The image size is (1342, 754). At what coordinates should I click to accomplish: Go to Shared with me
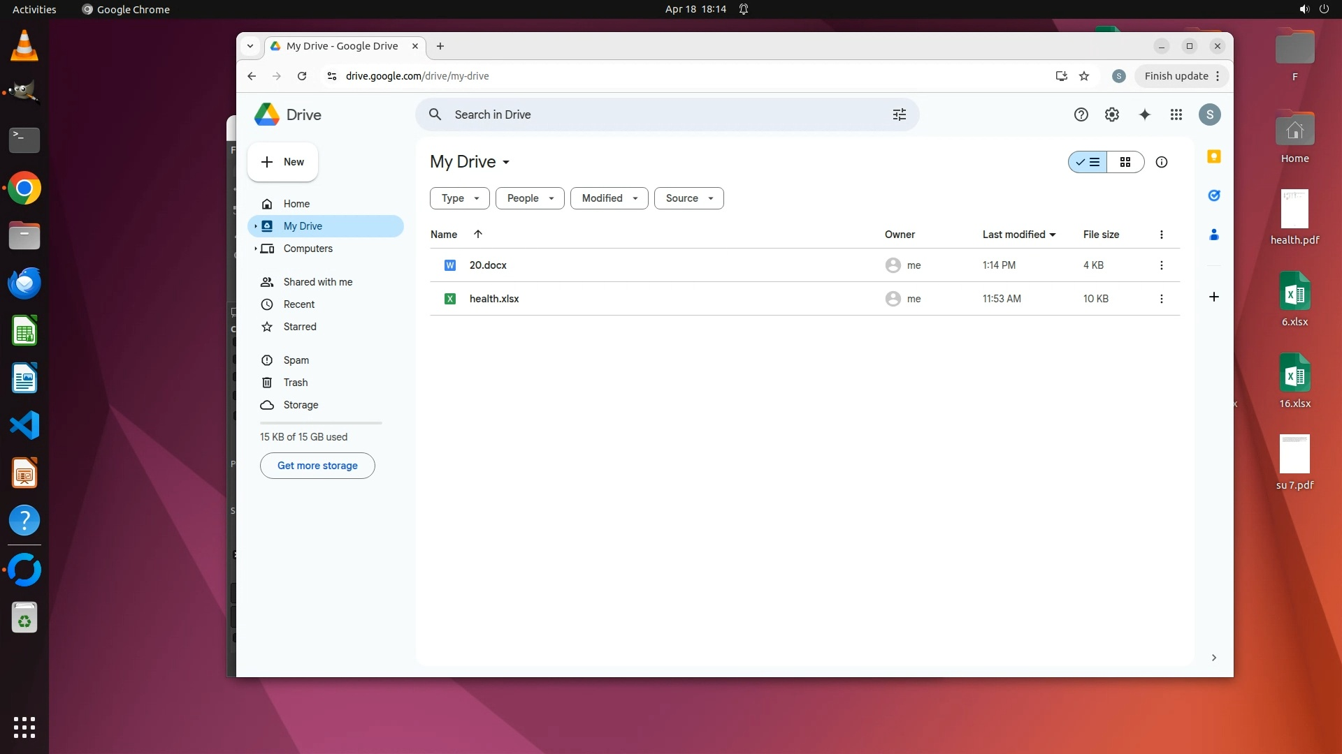pos(317,282)
